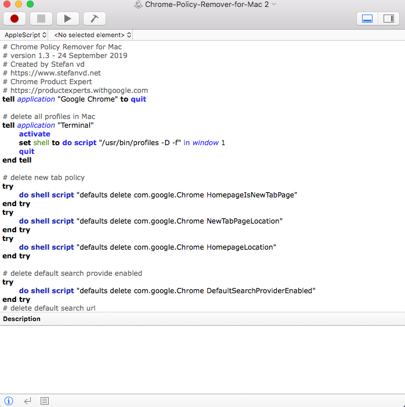Click the NewTabPageLocation shell script line
405x407 pixels.
(151, 221)
